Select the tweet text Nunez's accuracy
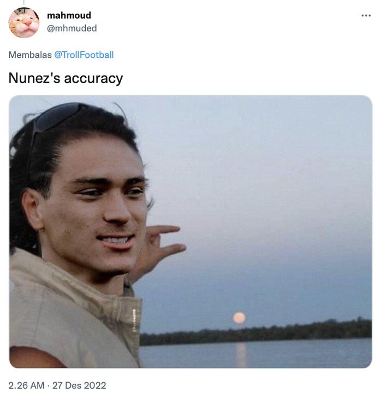 [65, 78]
